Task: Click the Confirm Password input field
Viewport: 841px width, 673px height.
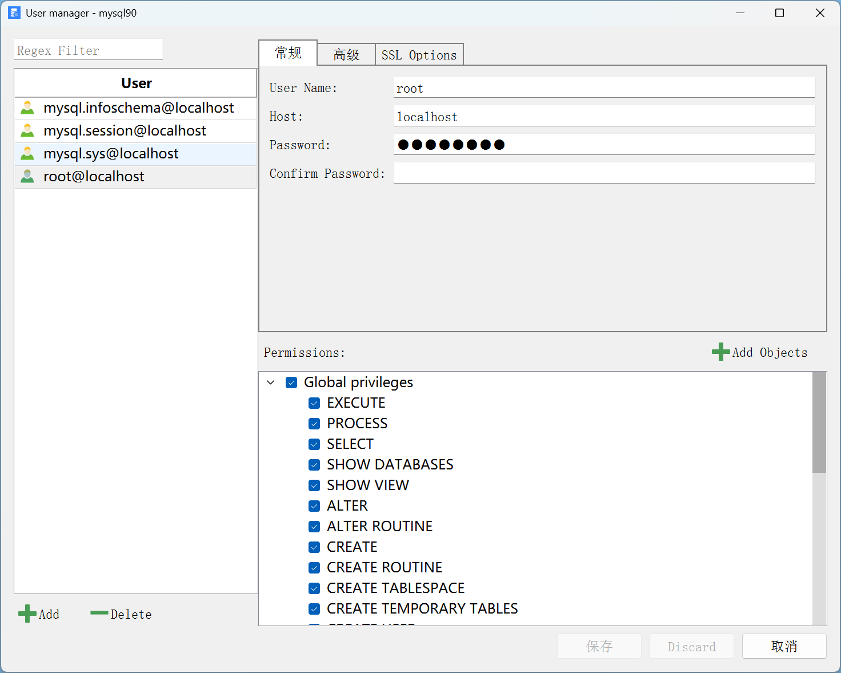Action: coord(604,173)
